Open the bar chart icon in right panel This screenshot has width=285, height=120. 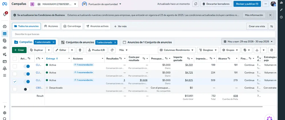[x=281, y=2]
